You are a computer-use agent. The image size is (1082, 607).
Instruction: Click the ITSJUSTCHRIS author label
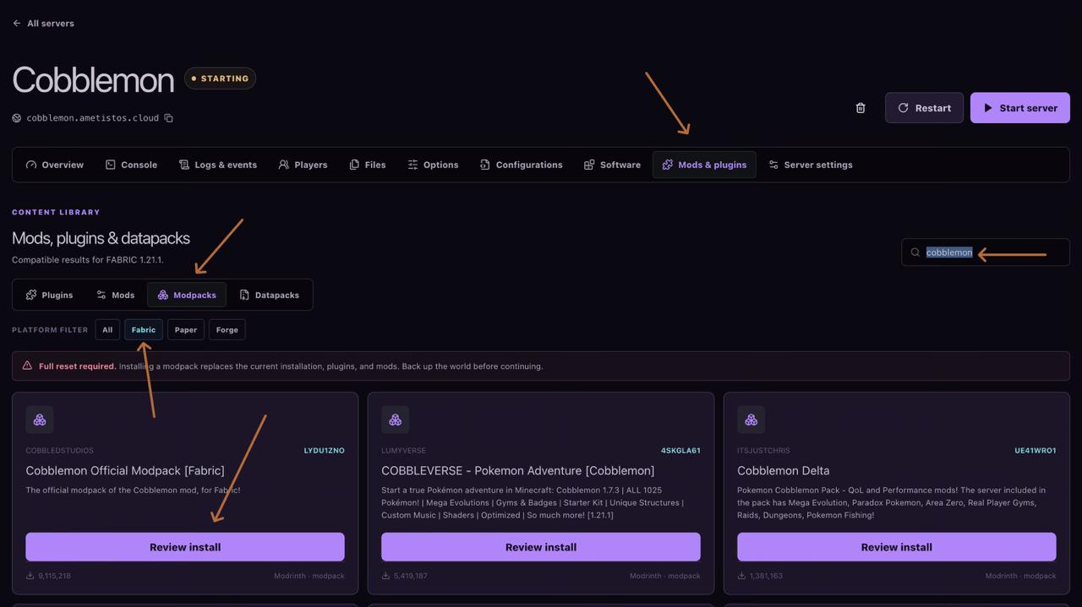pyautogui.click(x=763, y=451)
